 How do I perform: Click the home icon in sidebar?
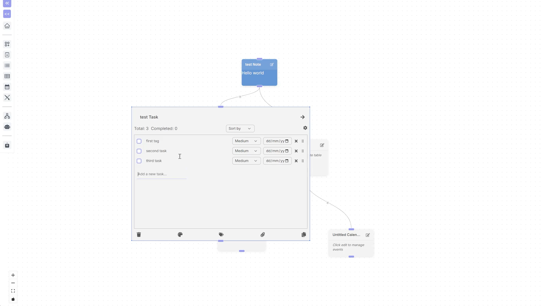[x=7, y=26]
